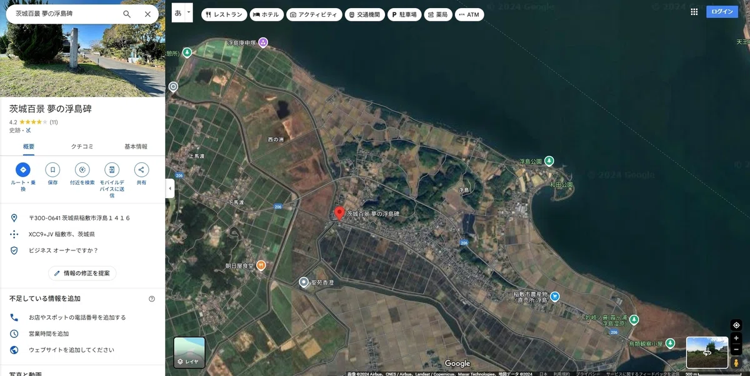Click 情報の修正を提案 button

(82, 273)
